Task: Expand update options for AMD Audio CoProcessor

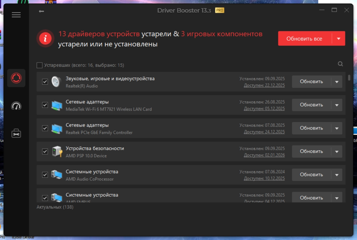Action: click(x=337, y=175)
